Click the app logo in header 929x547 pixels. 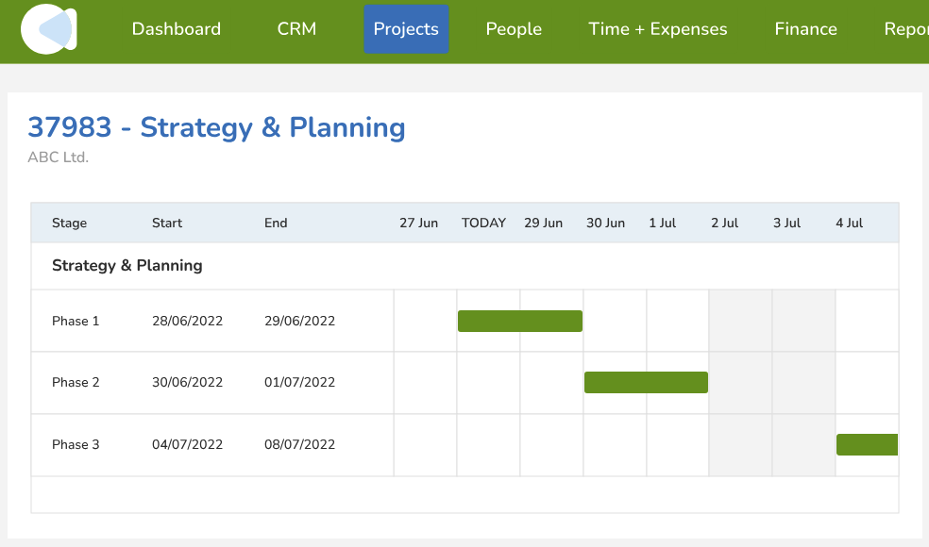[x=49, y=29]
